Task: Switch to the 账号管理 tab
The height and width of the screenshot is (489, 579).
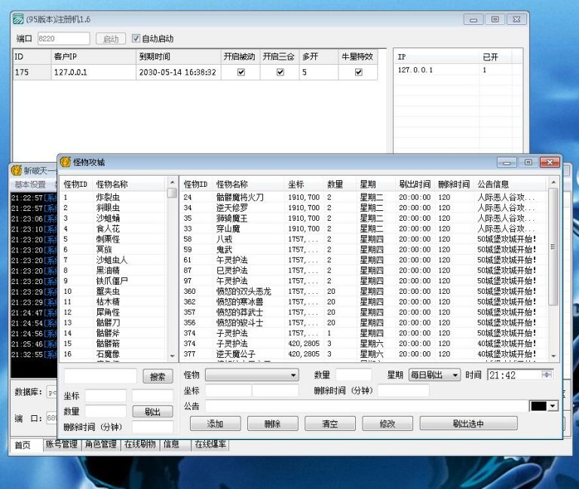Action: pyautogui.click(x=60, y=445)
